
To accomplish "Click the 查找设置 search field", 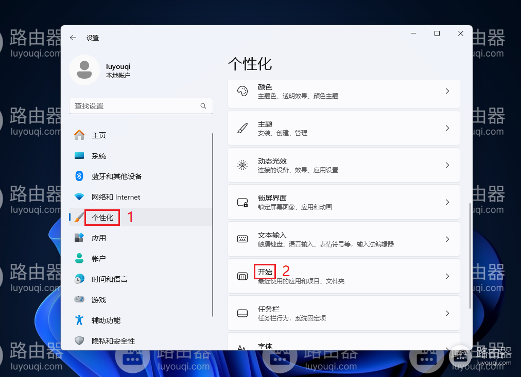I will tap(141, 106).
